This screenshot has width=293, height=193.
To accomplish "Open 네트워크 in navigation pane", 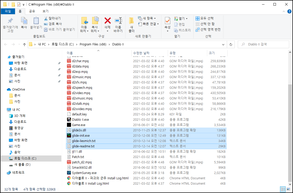I will tap(18, 172).
